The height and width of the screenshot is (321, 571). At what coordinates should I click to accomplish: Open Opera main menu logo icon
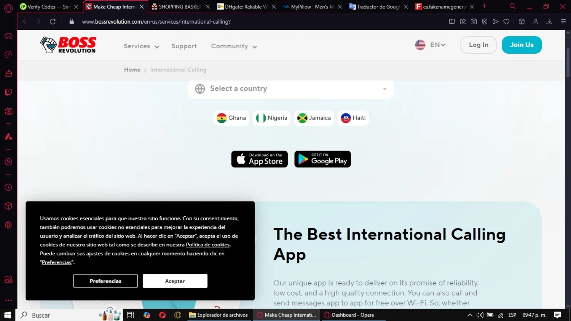(x=8, y=8)
